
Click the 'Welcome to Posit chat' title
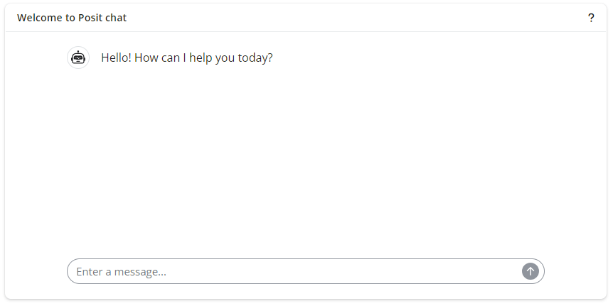click(x=72, y=18)
